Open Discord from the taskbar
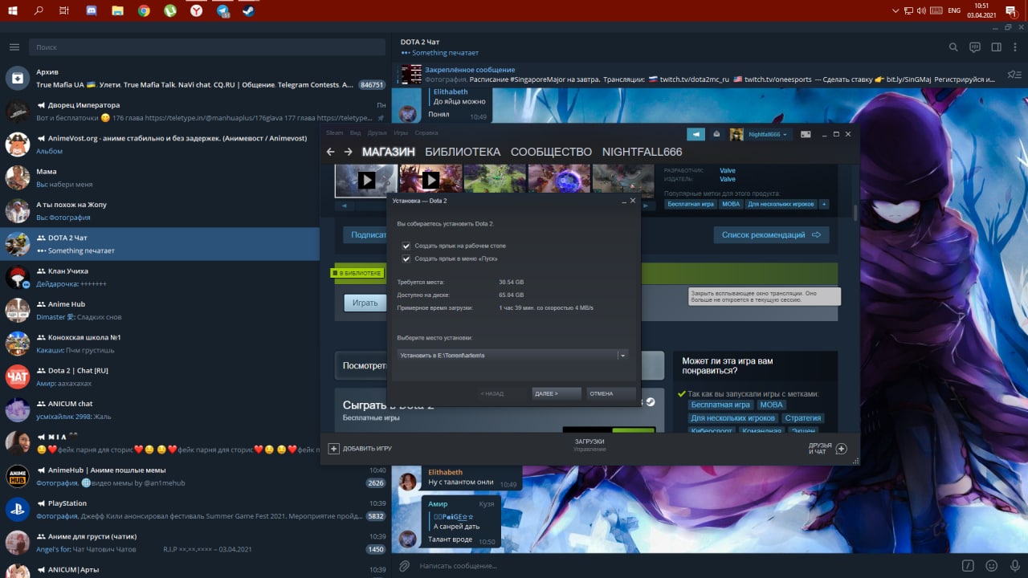The image size is (1028, 578). (x=91, y=10)
